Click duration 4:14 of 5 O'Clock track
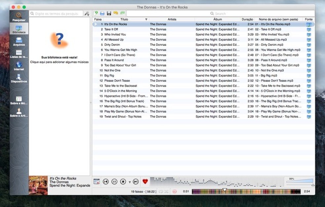Image resolution: width=325 pixels, height=207 pixels. [250, 91]
